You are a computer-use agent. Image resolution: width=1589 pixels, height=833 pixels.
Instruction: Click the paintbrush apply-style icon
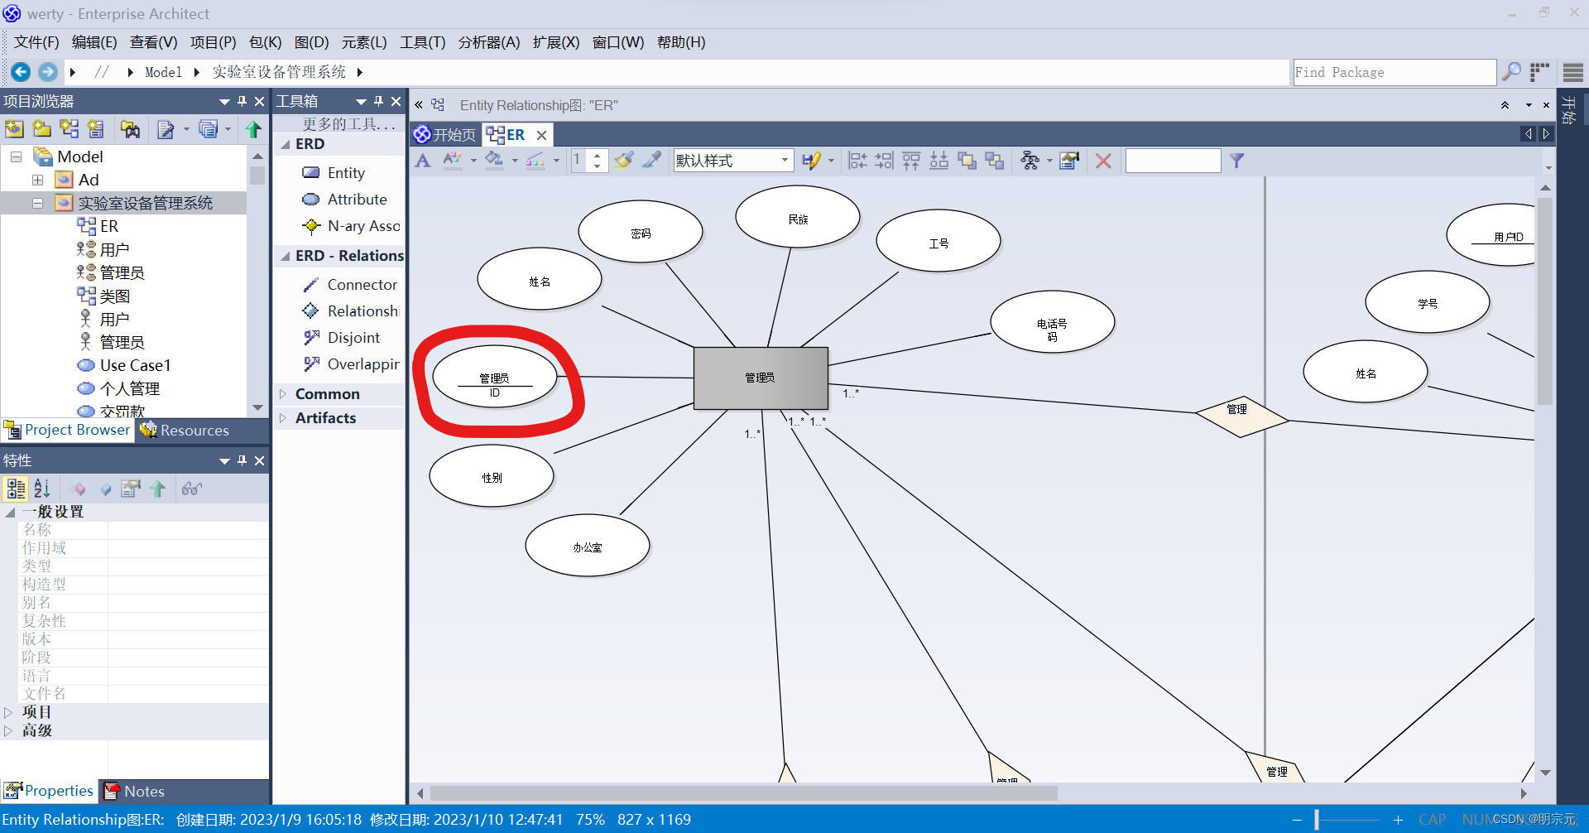pyautogui.click(x=623, y=161)
